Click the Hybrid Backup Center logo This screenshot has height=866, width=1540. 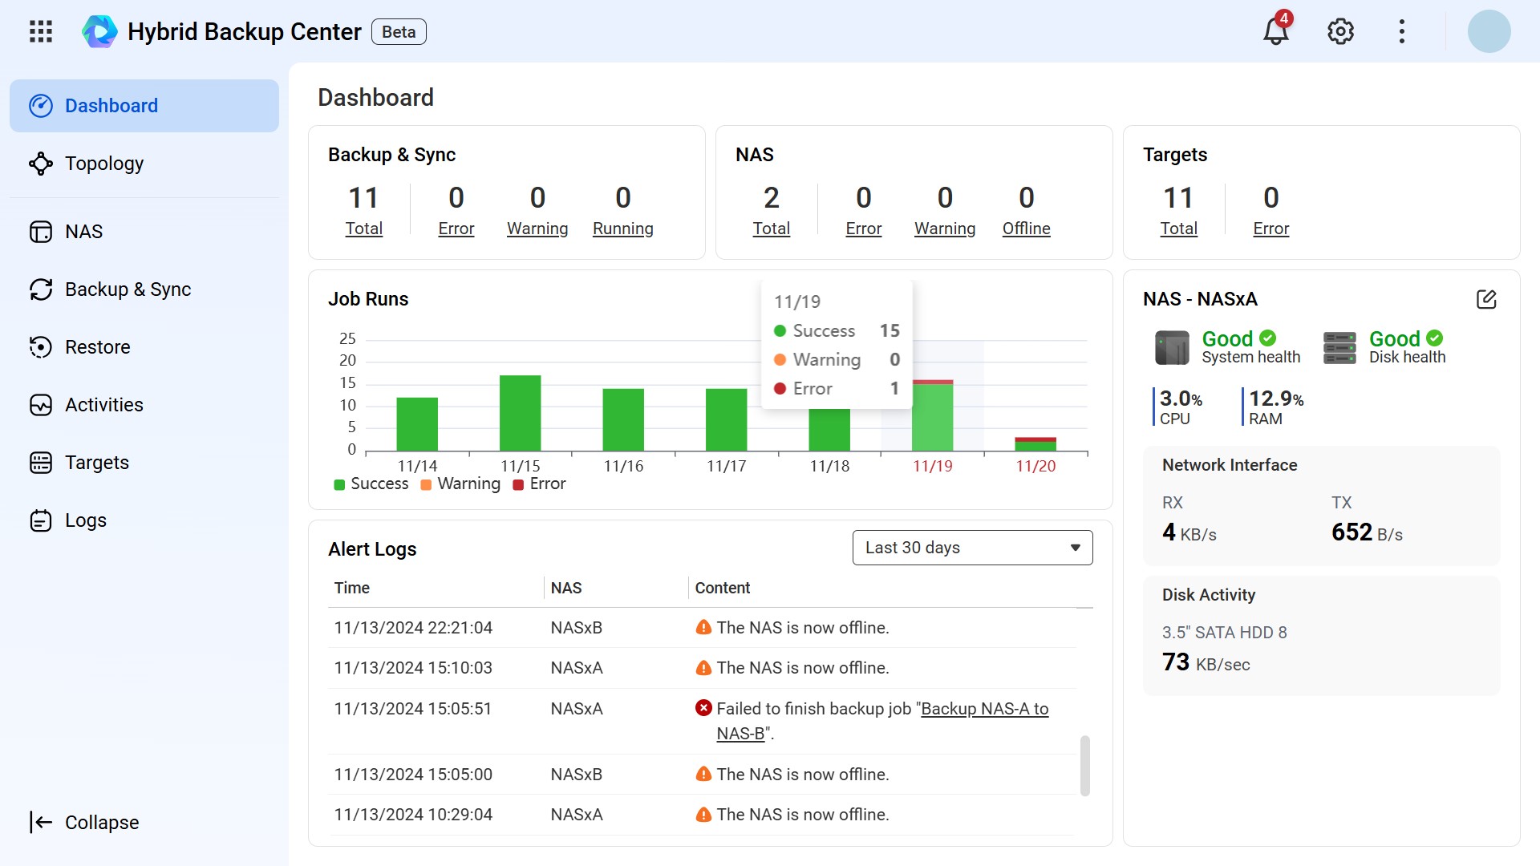[100, 31]
